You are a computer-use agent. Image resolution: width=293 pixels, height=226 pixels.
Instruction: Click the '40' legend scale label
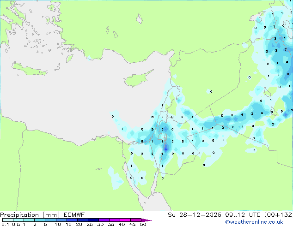pos(122,224)
